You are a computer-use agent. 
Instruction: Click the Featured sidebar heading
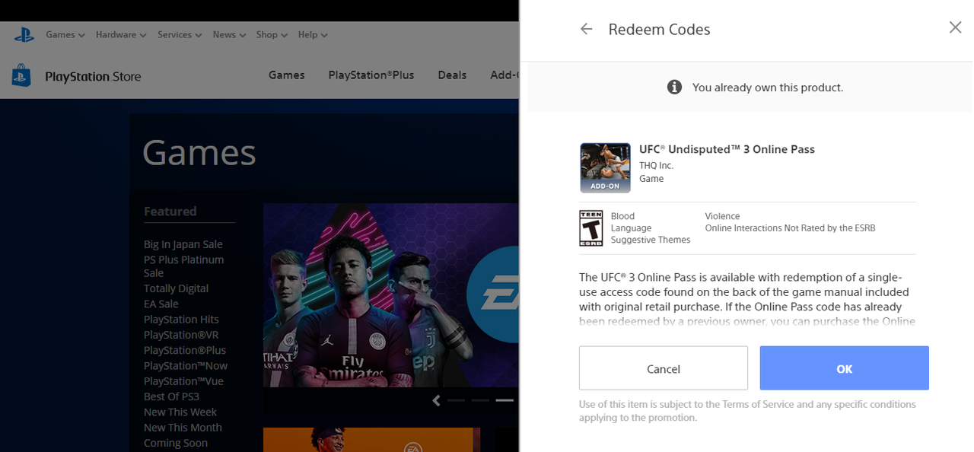[x=170, y=211]
